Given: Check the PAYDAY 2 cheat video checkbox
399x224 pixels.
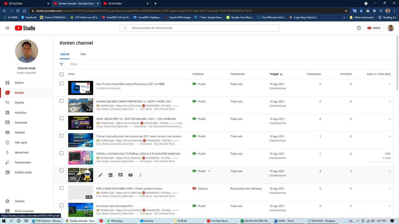Looking at the screenshot, I should coord(62,101).
